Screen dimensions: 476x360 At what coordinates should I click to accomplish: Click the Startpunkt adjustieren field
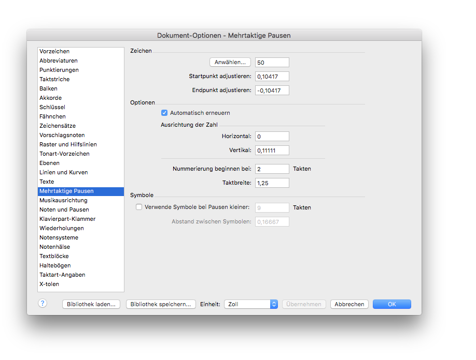coord(272,77)
